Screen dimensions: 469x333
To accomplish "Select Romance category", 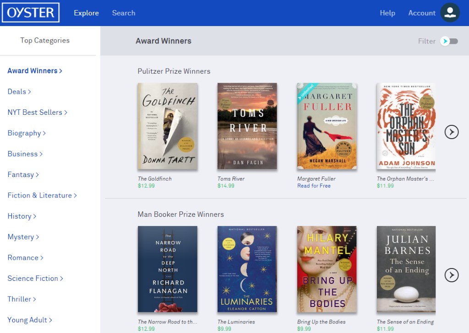I will tap(26, 258).
